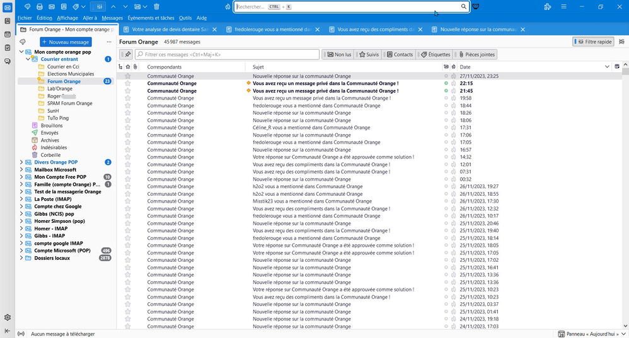Star the first Communauté Orange message
This screenshot has height=338, width=629.
(128, 76)
